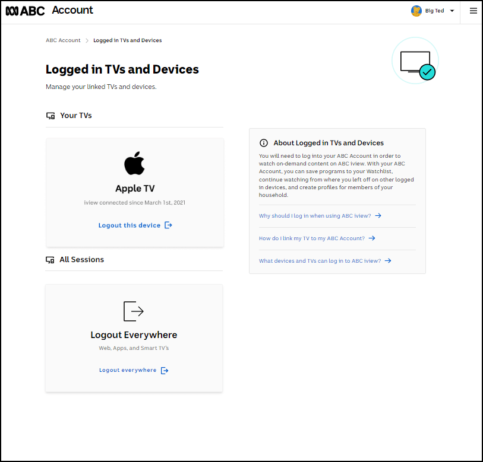Click the Big Ted profile avatar

point(416,10)
